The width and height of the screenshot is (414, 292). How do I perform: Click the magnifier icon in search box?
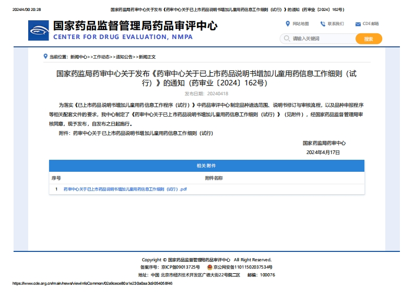(287, 39)
